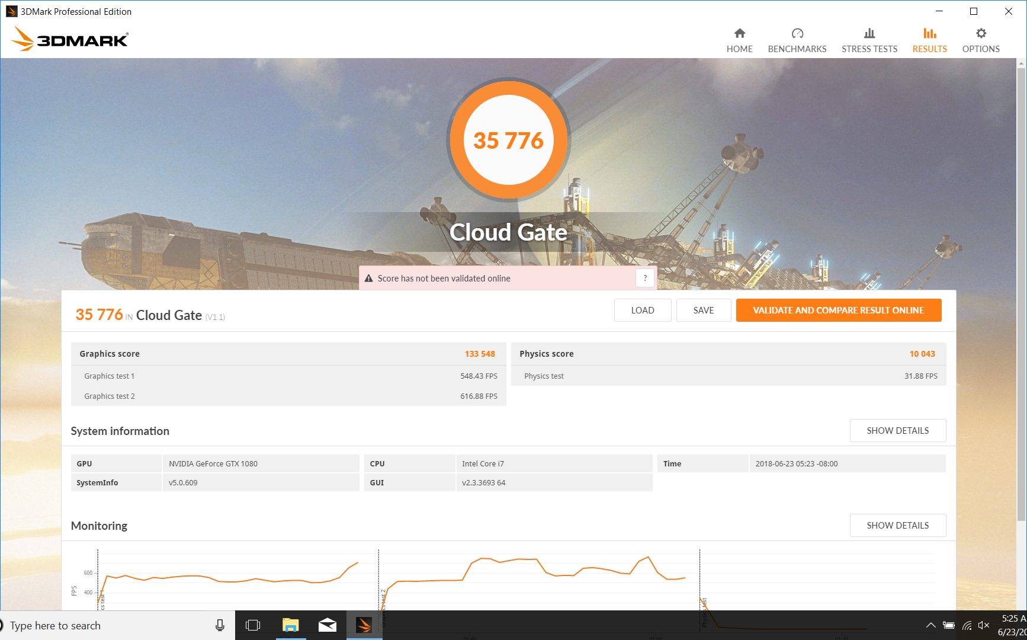The image size is (1027, 640).
Task: Click the 3DMark title bar app icon
Action: [x=11, y=11]
